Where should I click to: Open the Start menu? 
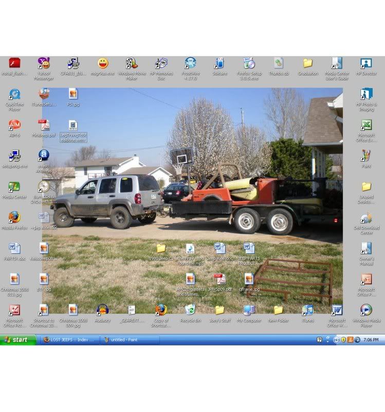click(18, 340)
